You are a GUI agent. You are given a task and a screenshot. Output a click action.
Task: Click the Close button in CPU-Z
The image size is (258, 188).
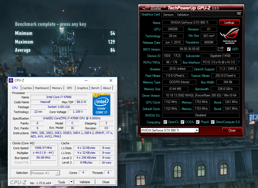106,182
